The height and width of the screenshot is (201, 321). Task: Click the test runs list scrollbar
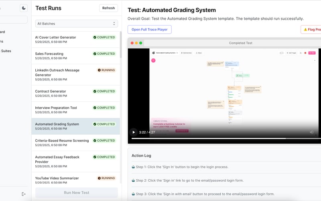click(x=121, y=45)
